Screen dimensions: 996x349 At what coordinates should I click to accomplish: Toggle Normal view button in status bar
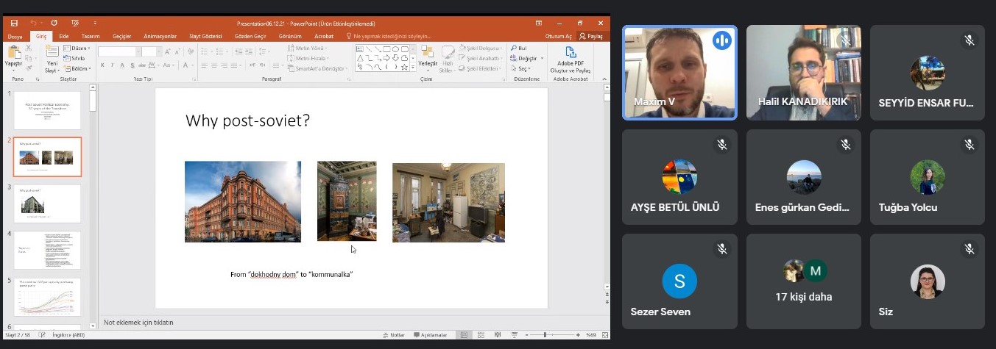[463, 335]
